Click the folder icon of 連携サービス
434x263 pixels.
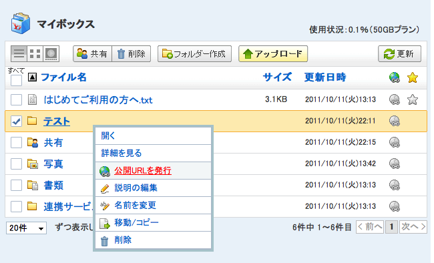[x=32, y=206]
